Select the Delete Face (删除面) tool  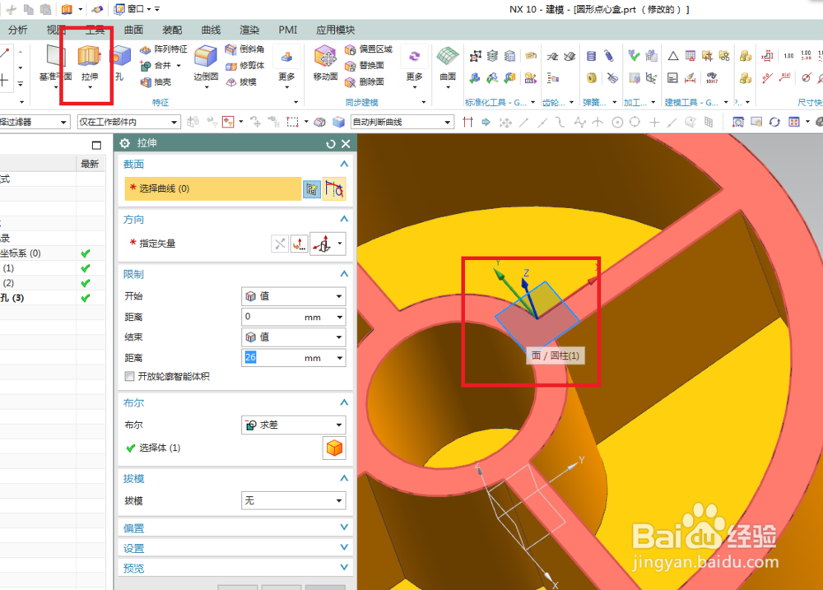[x=365, y=82]
